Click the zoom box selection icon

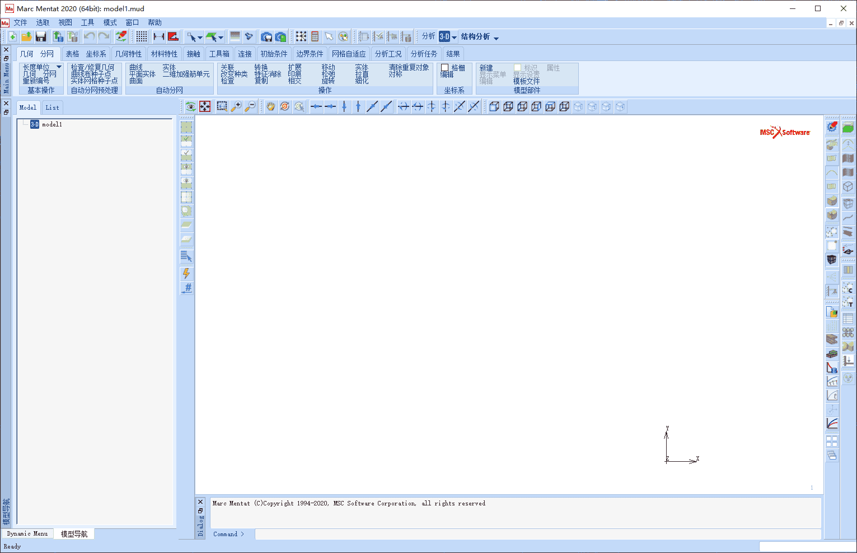[x=222, y=106]
